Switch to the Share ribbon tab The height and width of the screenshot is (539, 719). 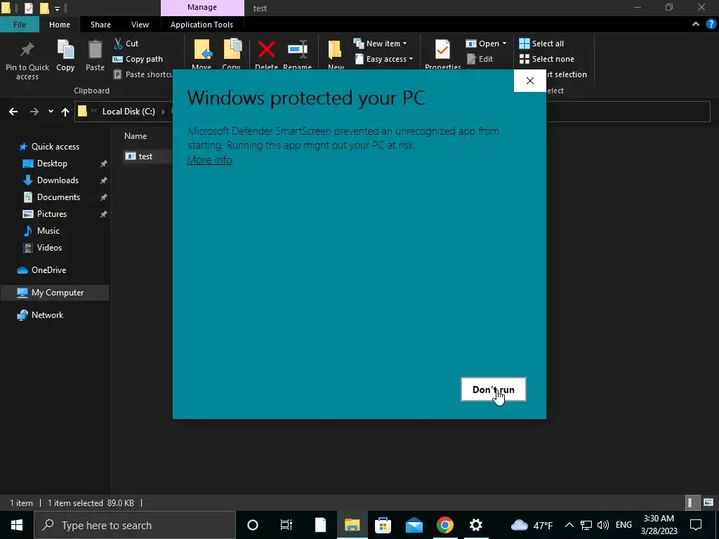pos(100,25)
